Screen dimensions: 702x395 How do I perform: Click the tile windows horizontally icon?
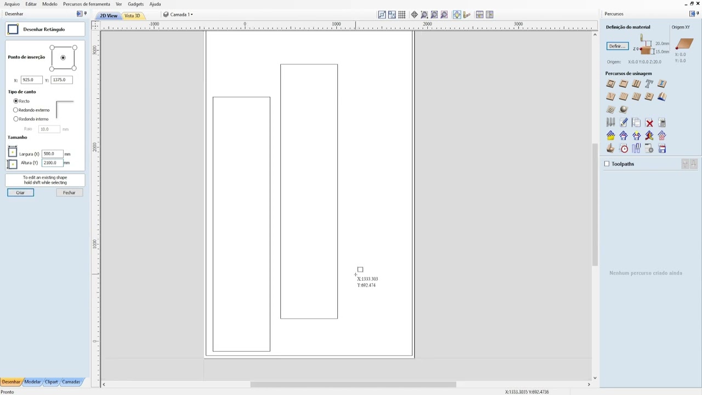[479, 15]
